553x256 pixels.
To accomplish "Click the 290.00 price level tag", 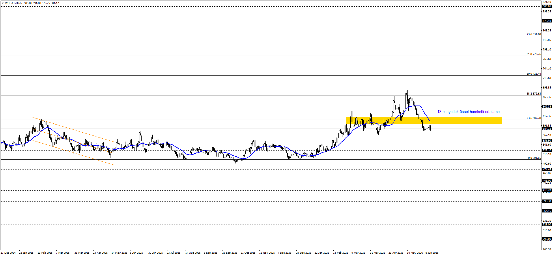I will 547,239.
